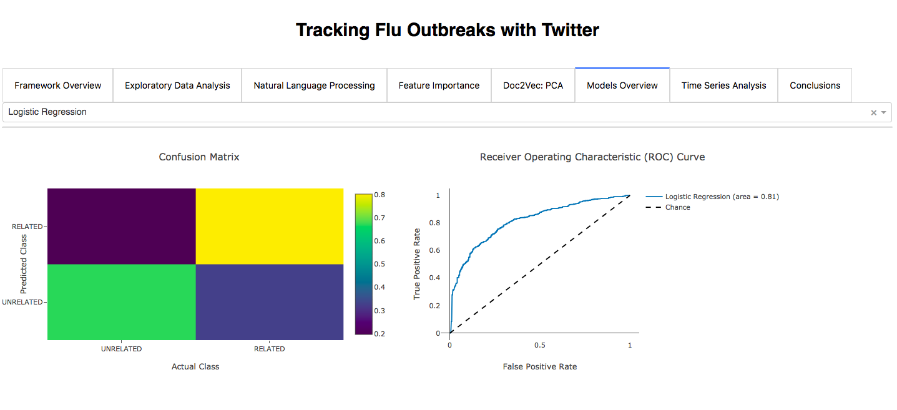
Task: Open the Framework Overview tab
Action: [58, 85]
